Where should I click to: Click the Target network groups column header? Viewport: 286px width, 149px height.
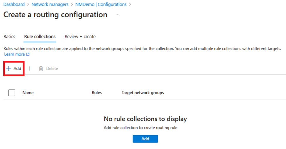pos(143,93)
